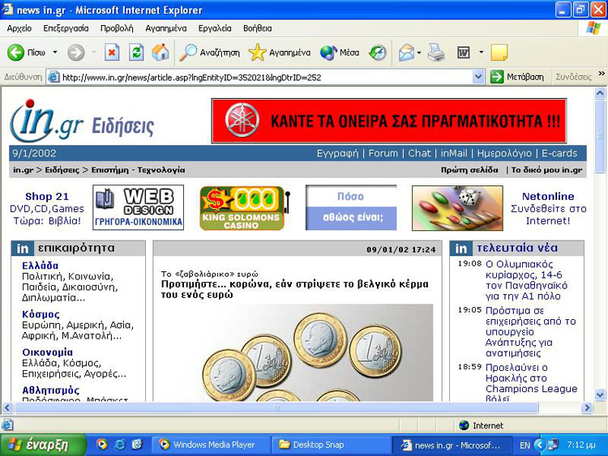Open the Ημερολόγιο link
This screenshot has height=456, width=608.
click(x=504, y=153)
